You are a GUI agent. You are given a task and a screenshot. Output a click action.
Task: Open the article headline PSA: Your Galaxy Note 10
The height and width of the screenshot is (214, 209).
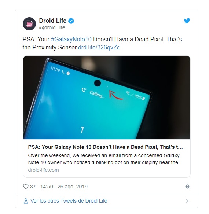pos(106,147)
